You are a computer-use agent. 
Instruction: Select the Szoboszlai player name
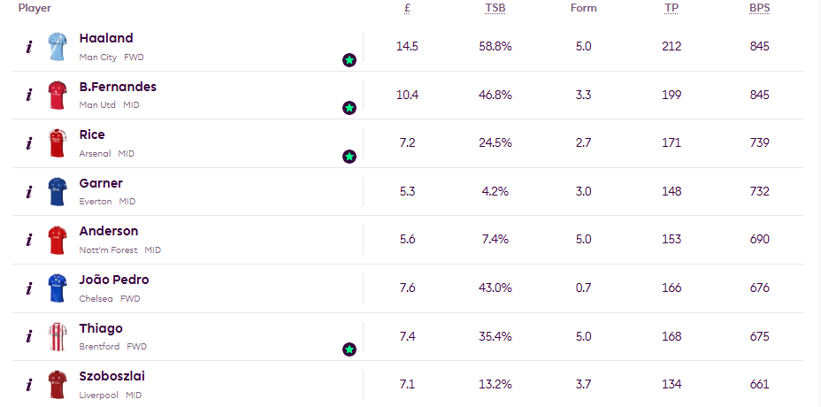point(112,376)
